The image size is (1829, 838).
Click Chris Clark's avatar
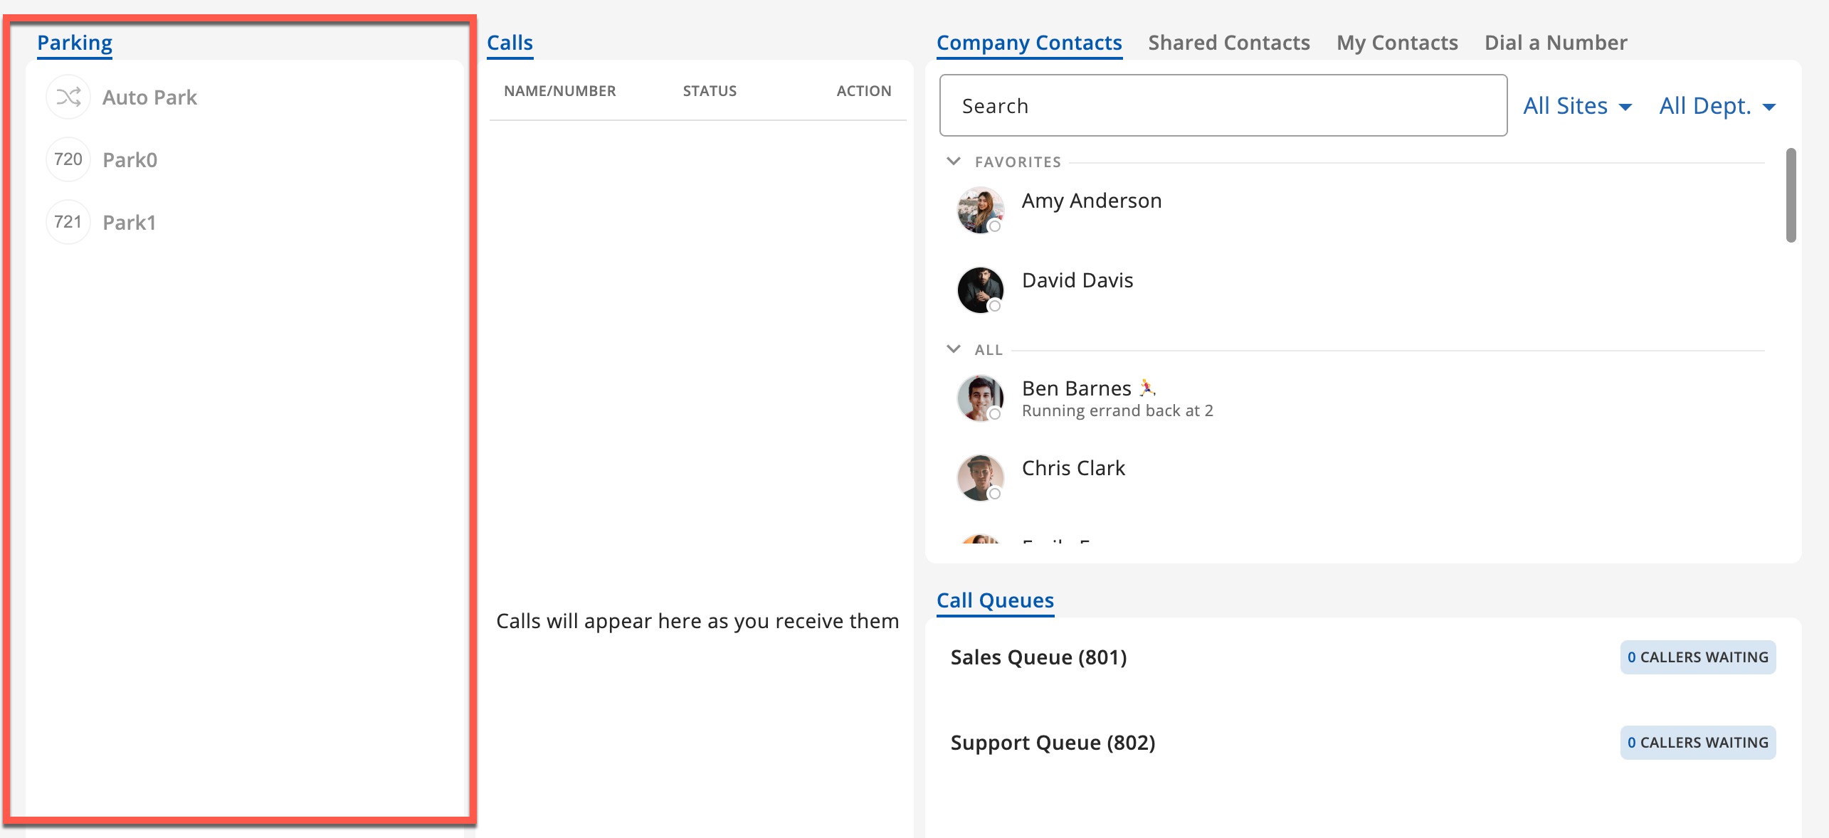tap(980, 477)
